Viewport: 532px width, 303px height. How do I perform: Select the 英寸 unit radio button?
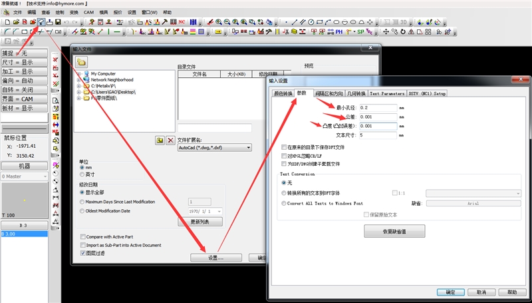pos(82,174)
